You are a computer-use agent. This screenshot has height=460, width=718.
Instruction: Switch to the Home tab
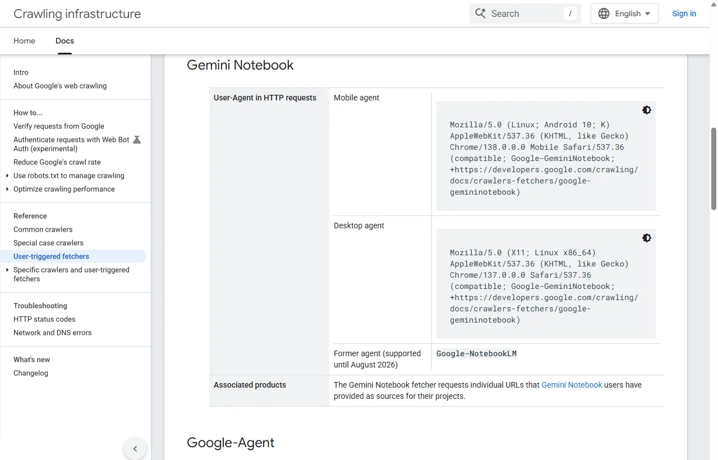[x=24, y=41]
